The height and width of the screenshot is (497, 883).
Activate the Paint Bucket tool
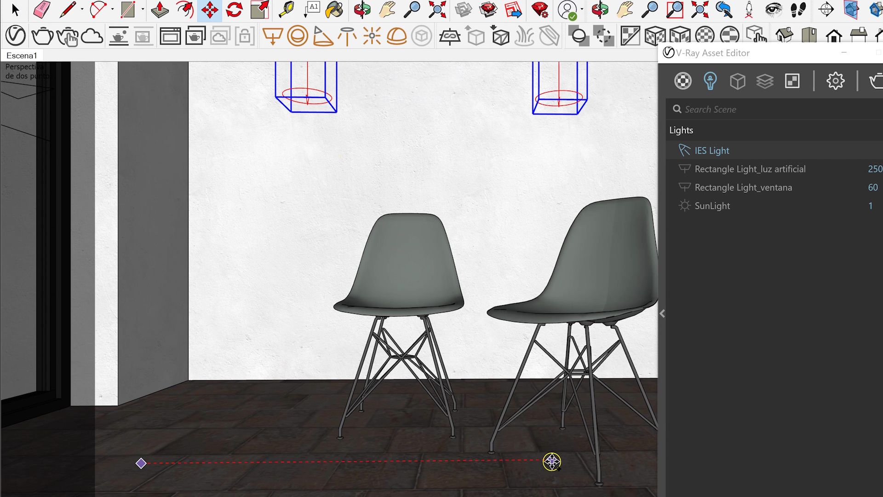coord(334,9)
